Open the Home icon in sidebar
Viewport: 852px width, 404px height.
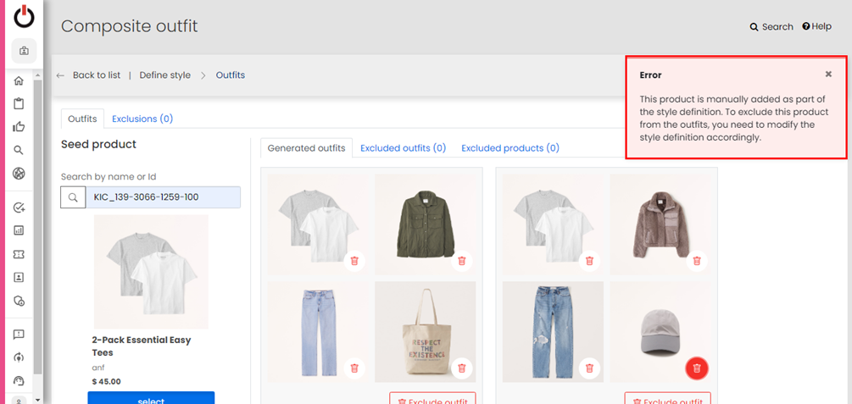coord(19,81)
